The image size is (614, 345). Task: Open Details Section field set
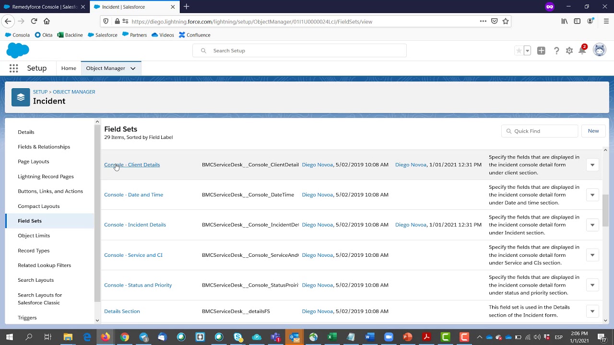[122, 311]
